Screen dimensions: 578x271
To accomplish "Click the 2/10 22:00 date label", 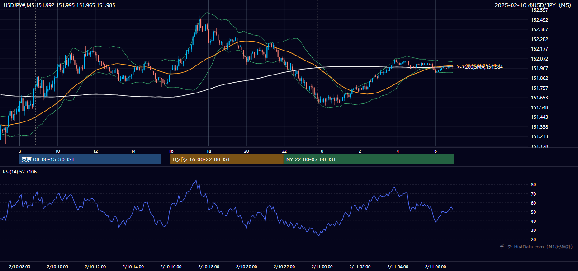I will (284, 267).
